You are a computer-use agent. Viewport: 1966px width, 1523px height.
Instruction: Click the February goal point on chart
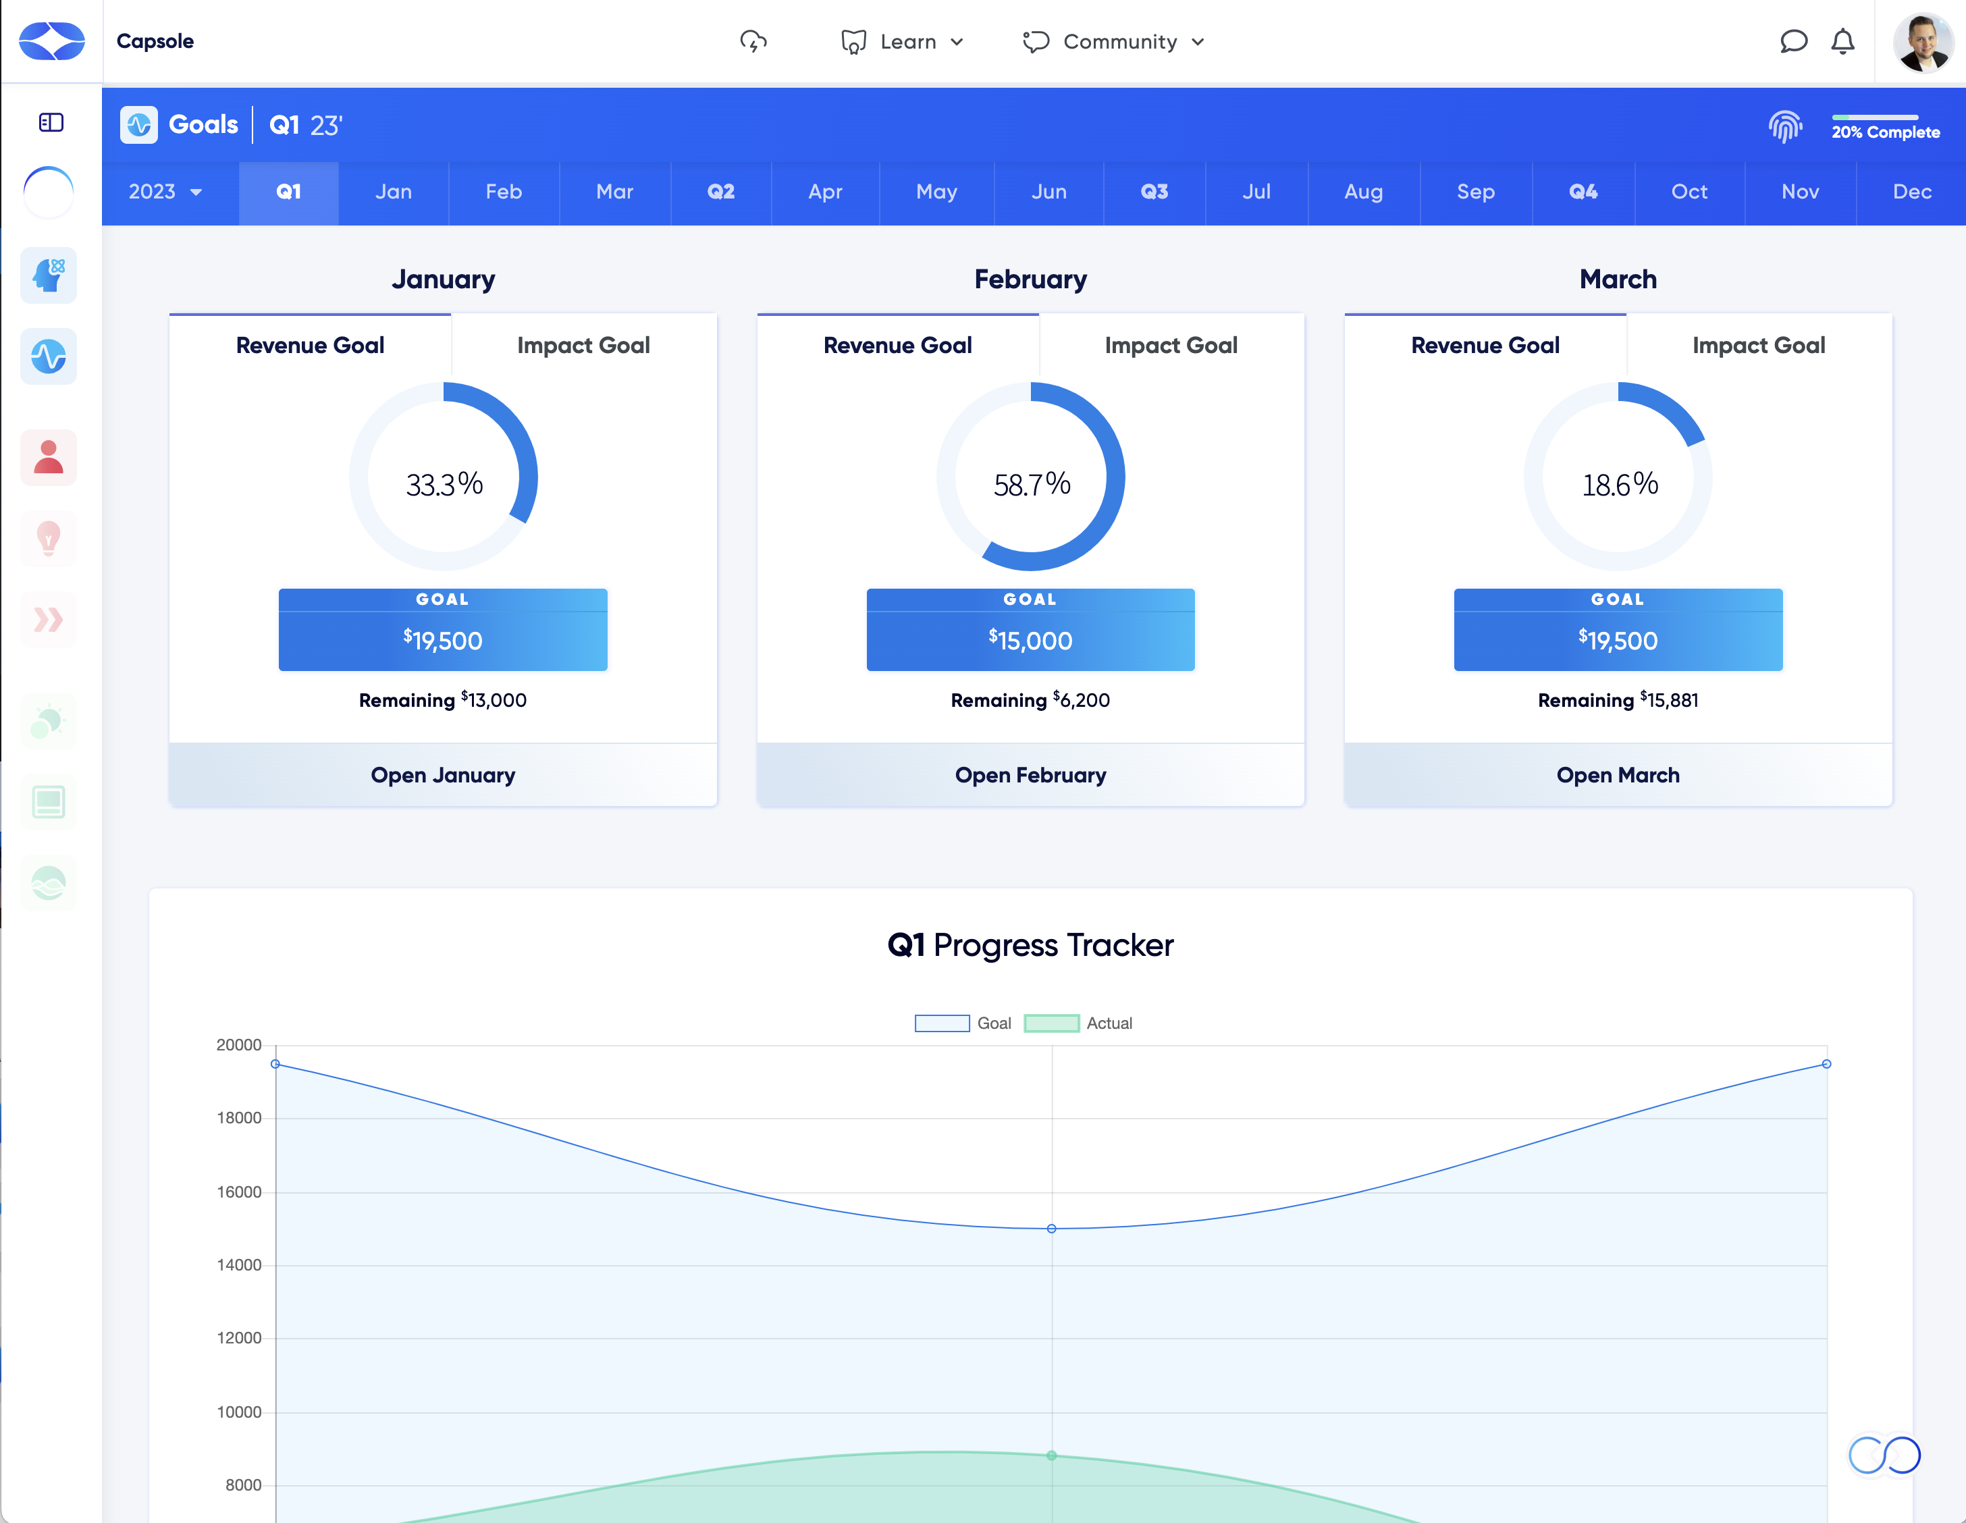[x=1051, y=1229]
